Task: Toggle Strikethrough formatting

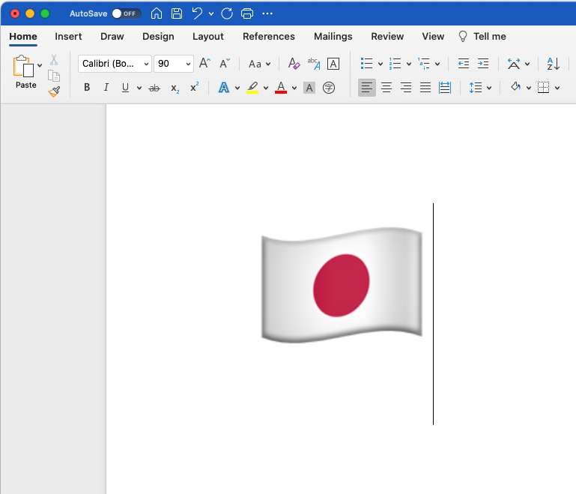Action: point(154,88)
